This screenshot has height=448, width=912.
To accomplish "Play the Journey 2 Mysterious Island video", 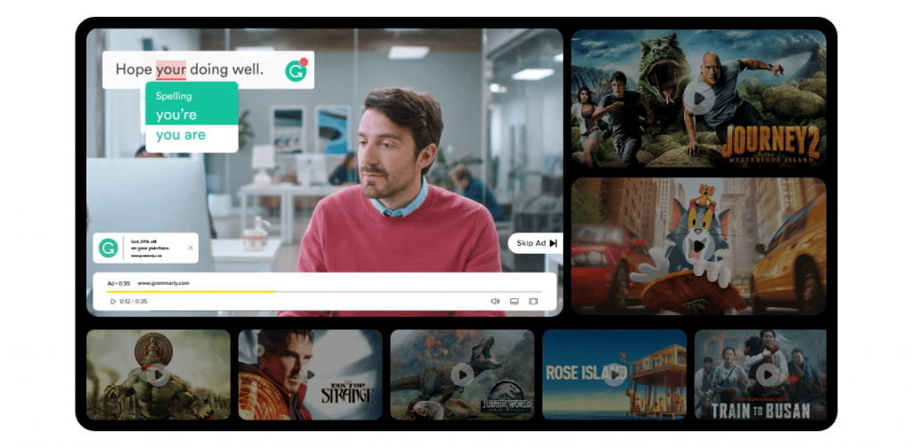I will [x=698, y=98].
